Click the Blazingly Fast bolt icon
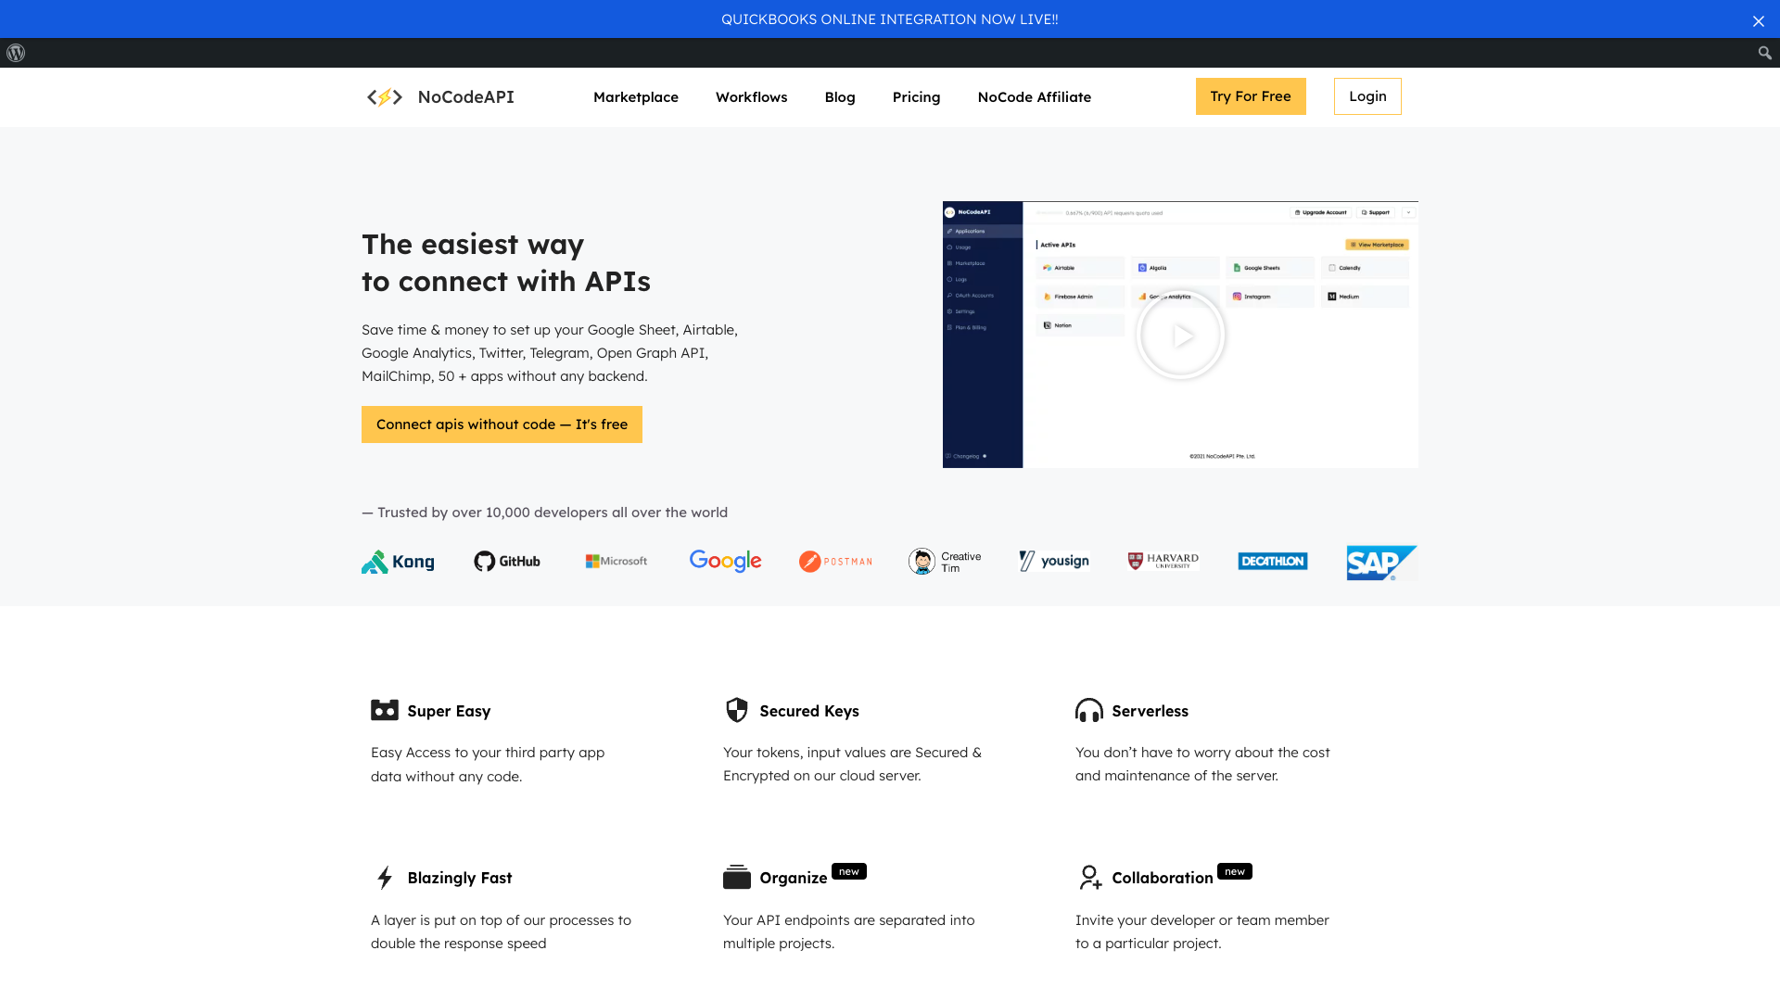This screenshot has width=1780, height=1001. click(385, 877)
